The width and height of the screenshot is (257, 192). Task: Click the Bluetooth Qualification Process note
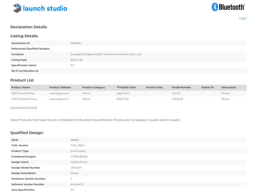coord(95,120)
